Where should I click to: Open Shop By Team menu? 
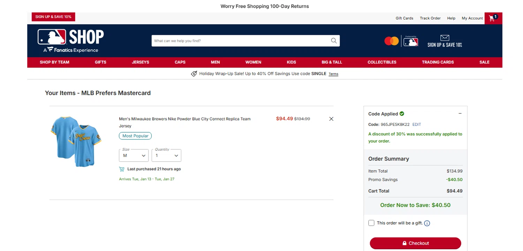point(54,62)
